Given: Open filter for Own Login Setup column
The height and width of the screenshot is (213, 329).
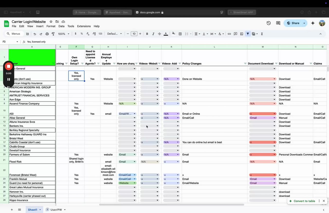Looking at the screenshot, I should coord(82,64).
